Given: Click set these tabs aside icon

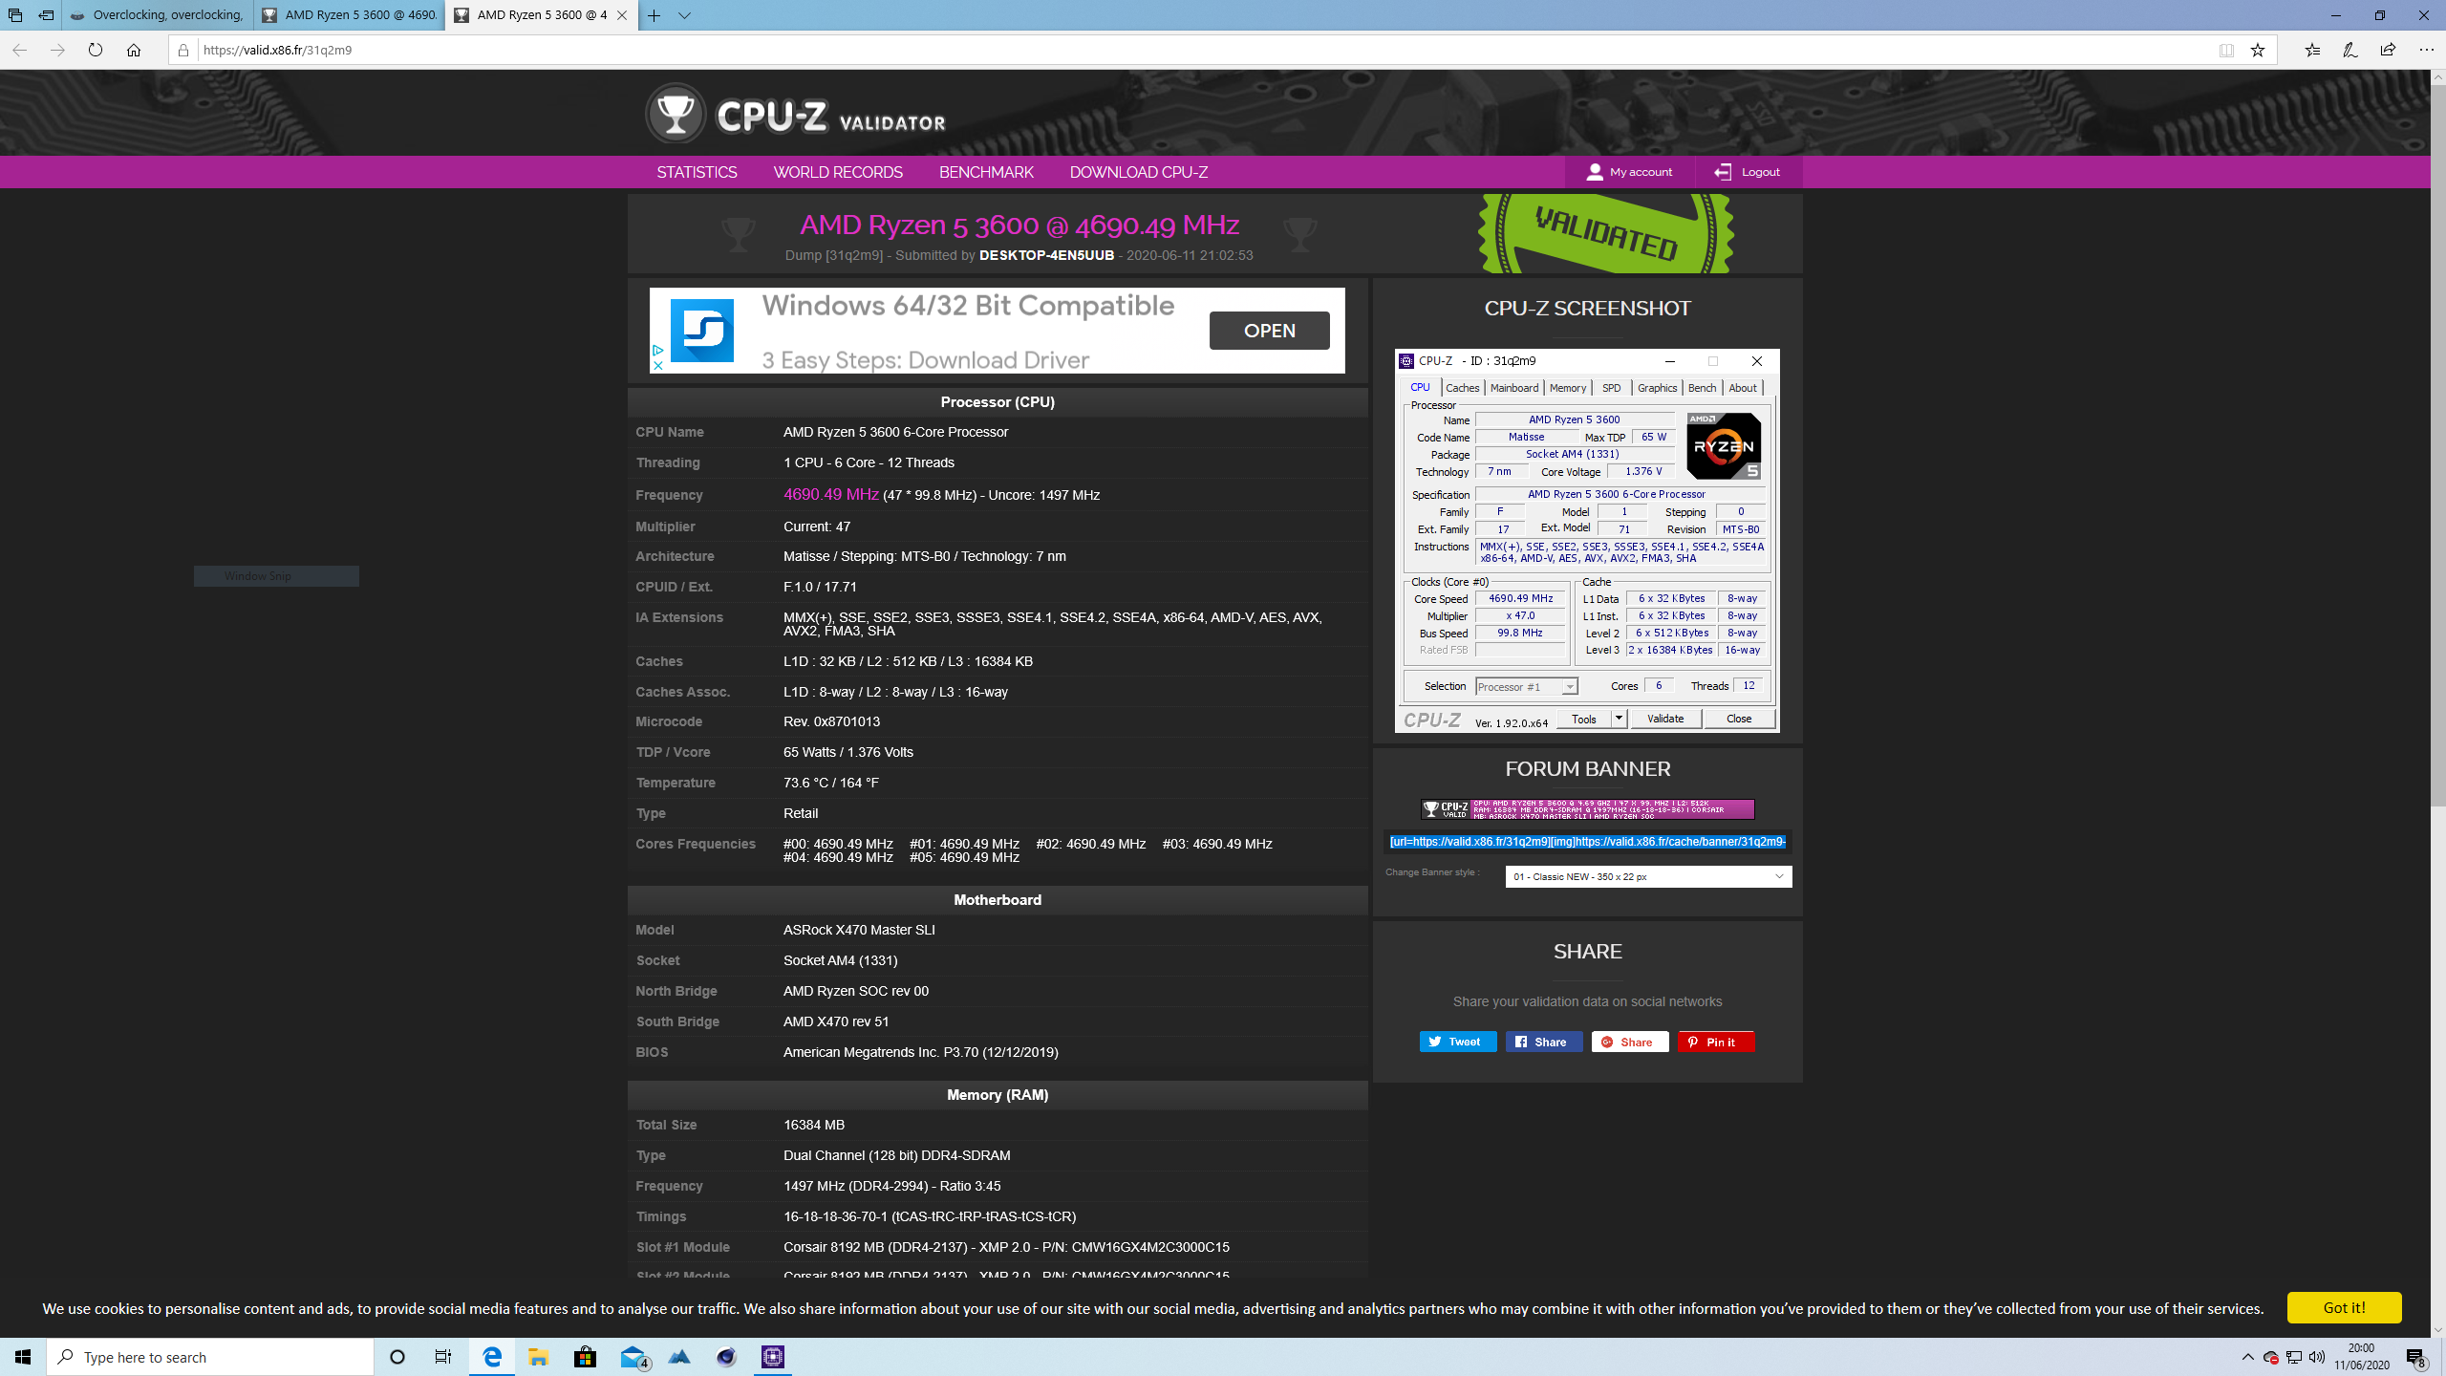Looking at the screenshot, I should (46, 15).
